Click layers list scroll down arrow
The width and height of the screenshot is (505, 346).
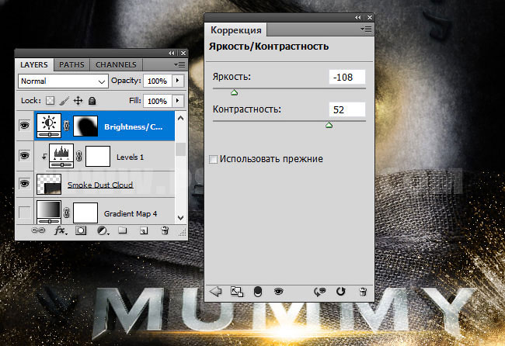(x=181, y=218)
